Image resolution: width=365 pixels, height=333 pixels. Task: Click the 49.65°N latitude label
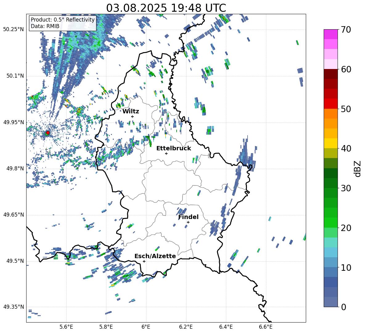click(x=14, y=215)
